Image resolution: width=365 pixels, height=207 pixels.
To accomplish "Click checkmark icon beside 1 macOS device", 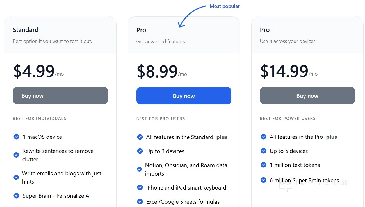I will [16, 137].
